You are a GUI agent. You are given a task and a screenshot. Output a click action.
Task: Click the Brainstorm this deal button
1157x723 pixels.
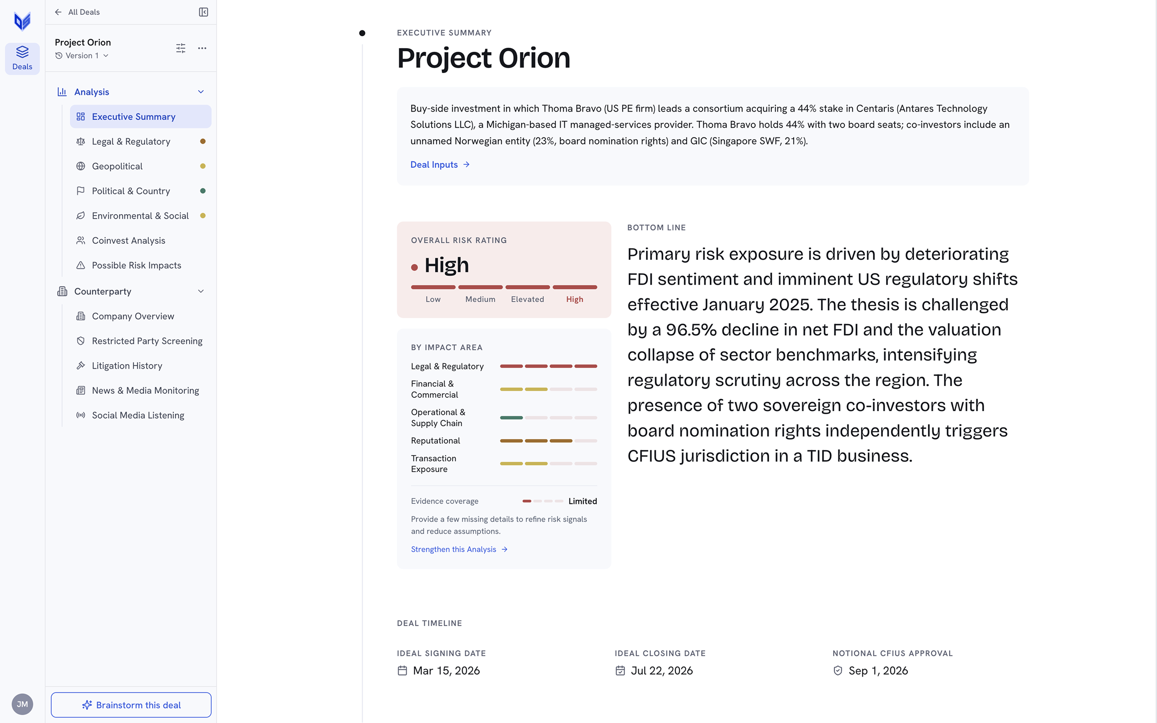[x=131, y=705]
